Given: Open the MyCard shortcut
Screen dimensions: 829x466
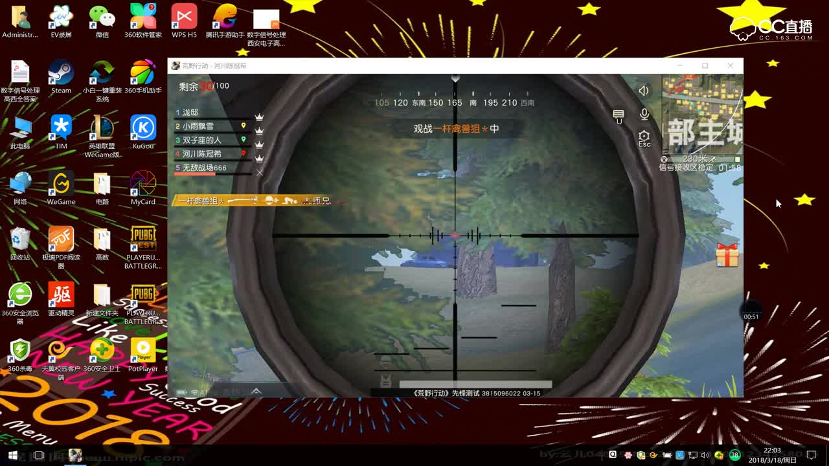Looking at the screenshot, I should (143, 189).
